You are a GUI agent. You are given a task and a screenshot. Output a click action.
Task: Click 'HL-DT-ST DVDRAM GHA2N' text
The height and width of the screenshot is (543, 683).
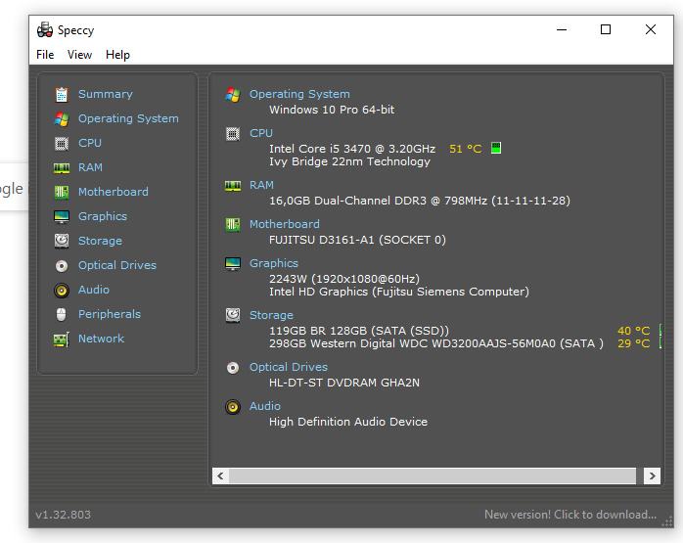coord(344,383)
